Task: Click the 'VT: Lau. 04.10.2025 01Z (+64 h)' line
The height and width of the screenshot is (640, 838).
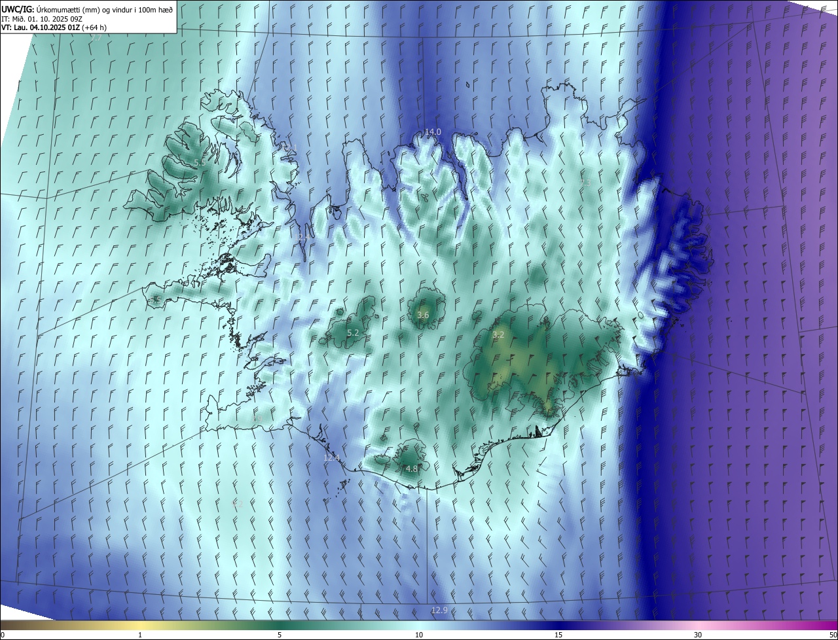Action: pyautogui.click(x=54, y=27)
